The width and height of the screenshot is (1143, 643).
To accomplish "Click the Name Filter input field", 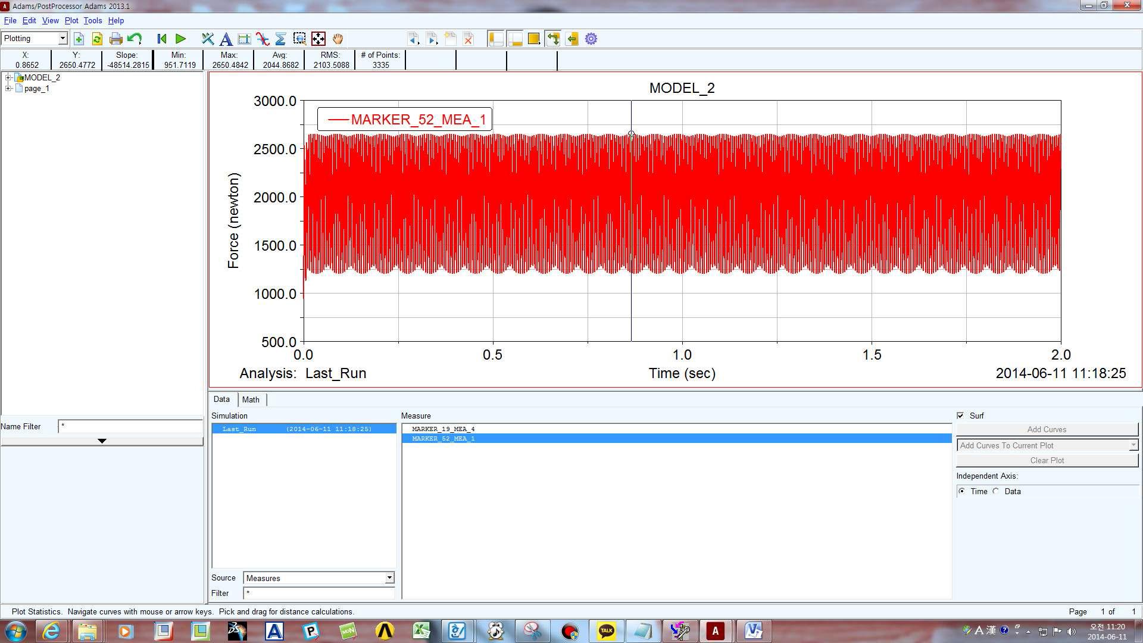I will click(130, 426).
